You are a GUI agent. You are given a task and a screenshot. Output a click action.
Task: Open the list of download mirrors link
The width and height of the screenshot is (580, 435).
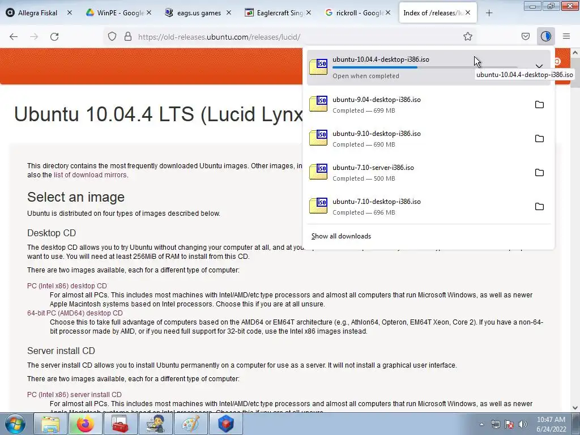coord(90,175)
